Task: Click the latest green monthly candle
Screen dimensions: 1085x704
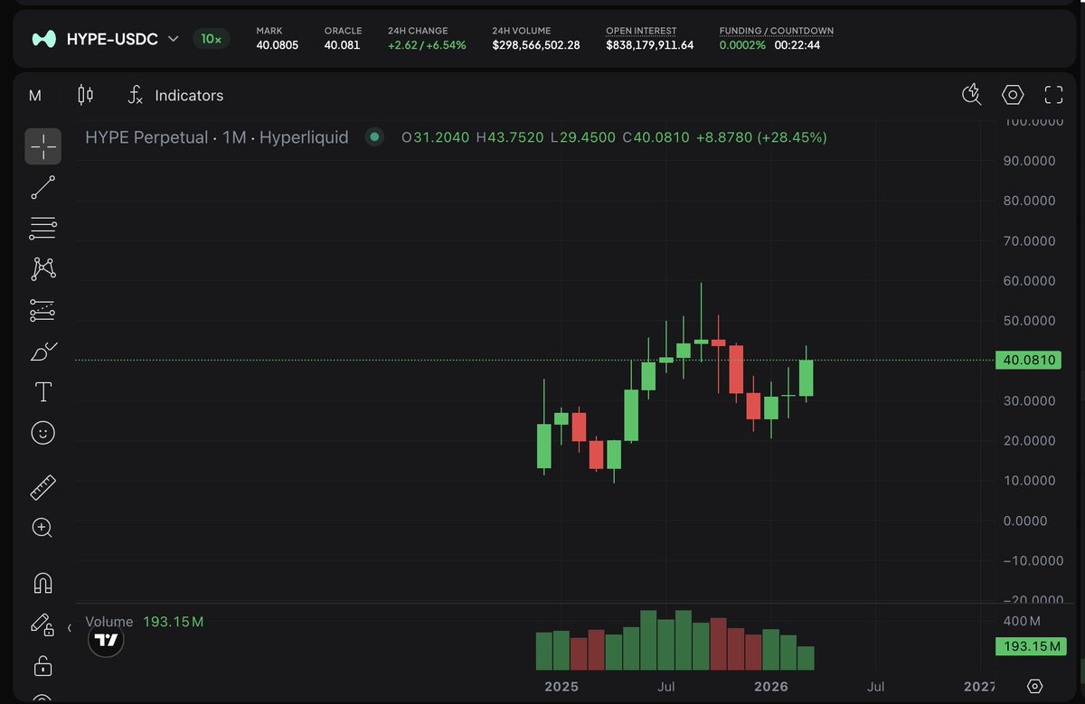Action: pyautogui.click(x=806, y=378)
